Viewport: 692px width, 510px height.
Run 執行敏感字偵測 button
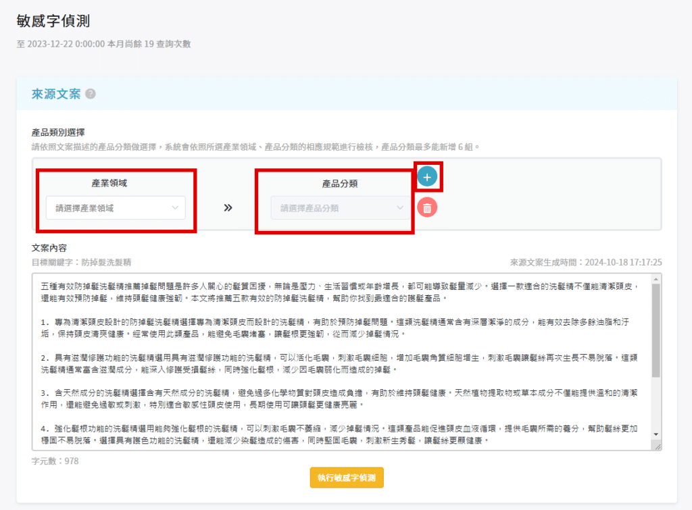(x=347, y=478)
